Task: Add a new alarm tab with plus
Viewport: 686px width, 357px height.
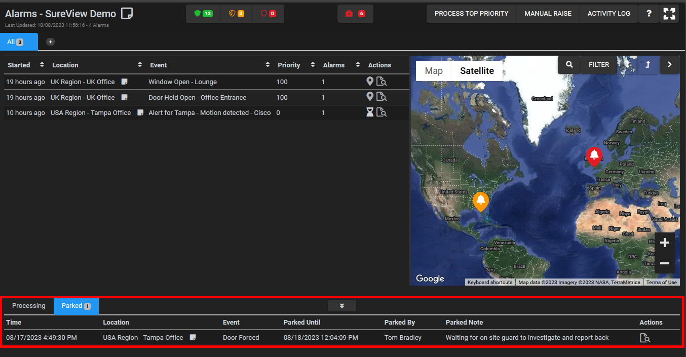Action: click(51, 42)
